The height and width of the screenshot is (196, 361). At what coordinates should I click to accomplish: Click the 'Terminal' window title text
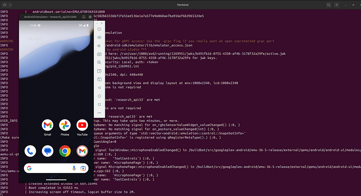183,5
